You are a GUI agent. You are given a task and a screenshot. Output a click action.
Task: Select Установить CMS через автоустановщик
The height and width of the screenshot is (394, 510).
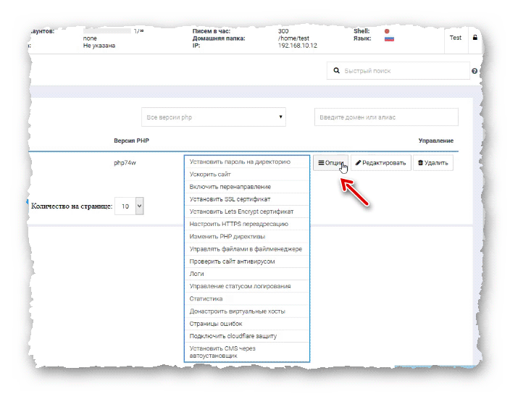[246, 352]
